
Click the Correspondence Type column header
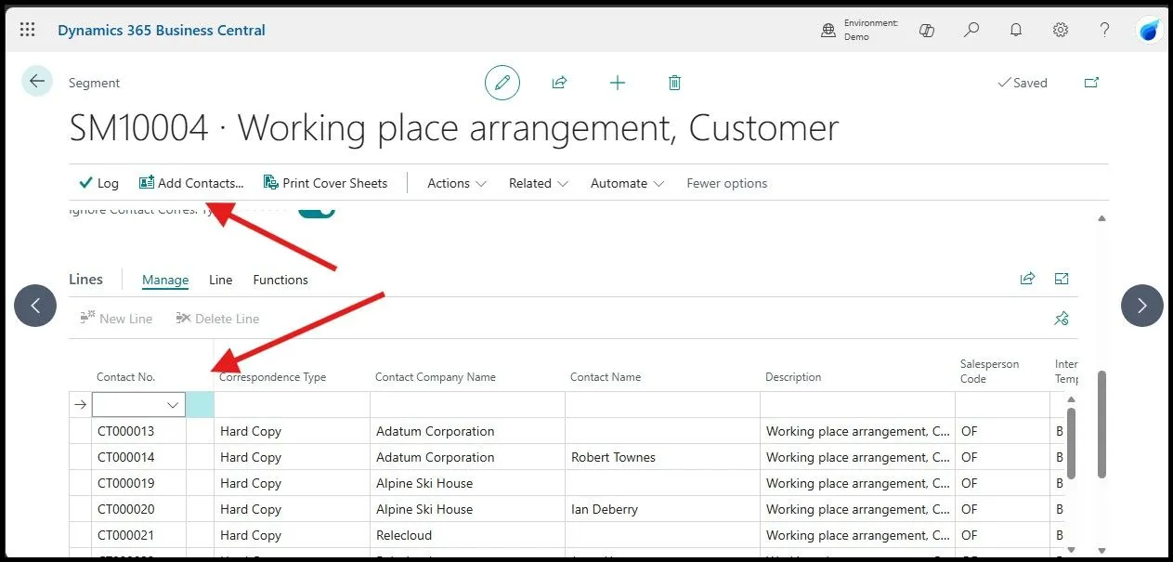coord(273,377)
